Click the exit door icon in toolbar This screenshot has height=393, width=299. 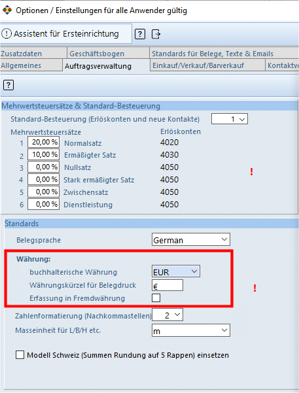156,34
